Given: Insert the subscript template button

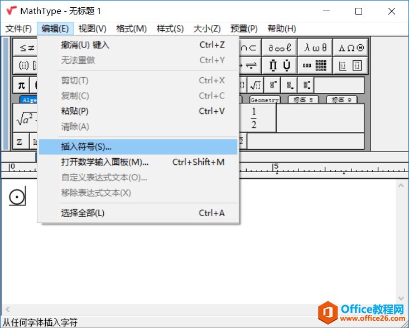Looking at the screenshot, I should [289, 85].
